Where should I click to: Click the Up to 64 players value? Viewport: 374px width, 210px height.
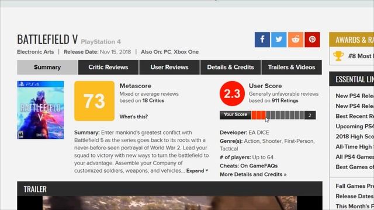pyautogui.click(x=263, y=157)
